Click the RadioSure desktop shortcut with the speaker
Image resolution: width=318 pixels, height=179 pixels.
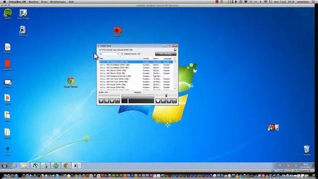pos(23,31)
